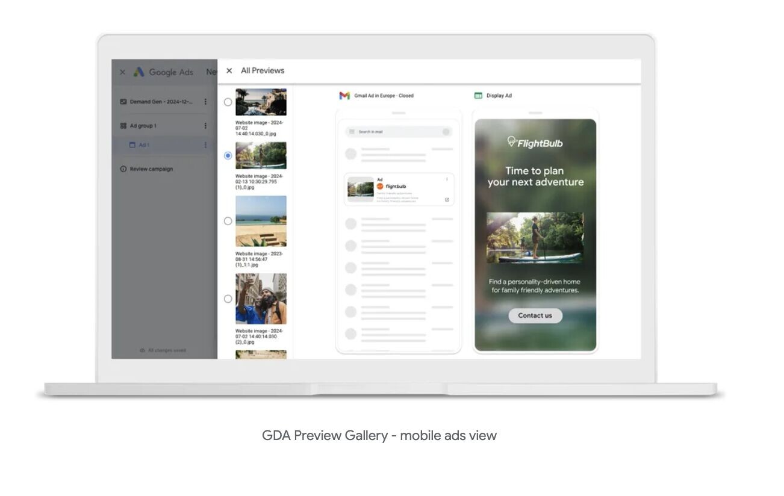Select the 2024-02-13 paddleboard image radio
784x496 pixels.
click(x=228, y=155)
